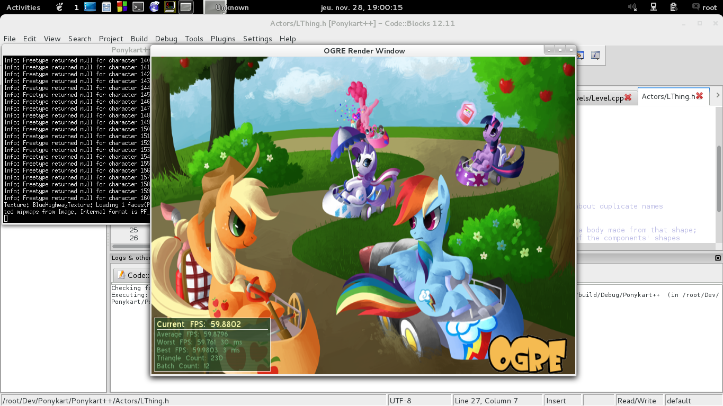Launch the terminal icon in top bar
Viewport: 723px width, 406px height.
(x=138, y=7)
